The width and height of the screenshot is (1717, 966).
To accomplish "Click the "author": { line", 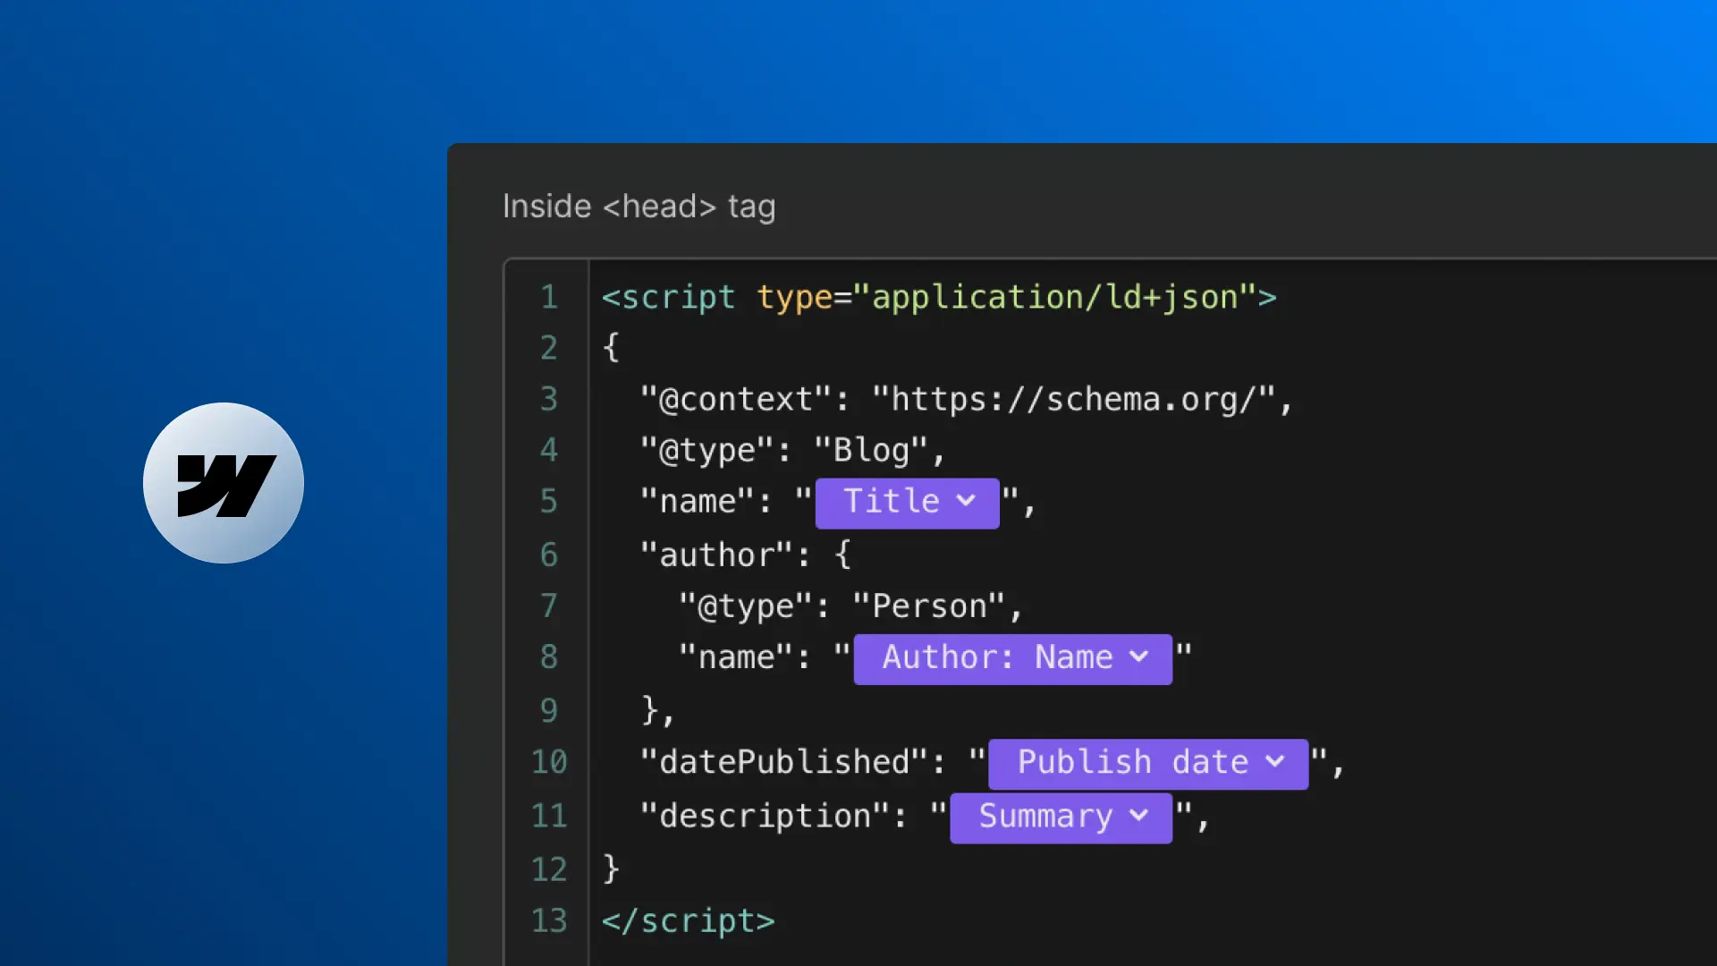I will pyautogui.click(x=746, y=555).
